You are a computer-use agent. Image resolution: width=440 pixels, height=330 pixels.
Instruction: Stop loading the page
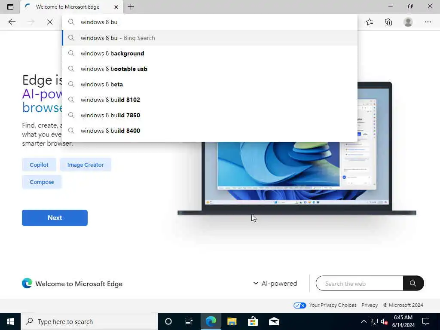50,22
